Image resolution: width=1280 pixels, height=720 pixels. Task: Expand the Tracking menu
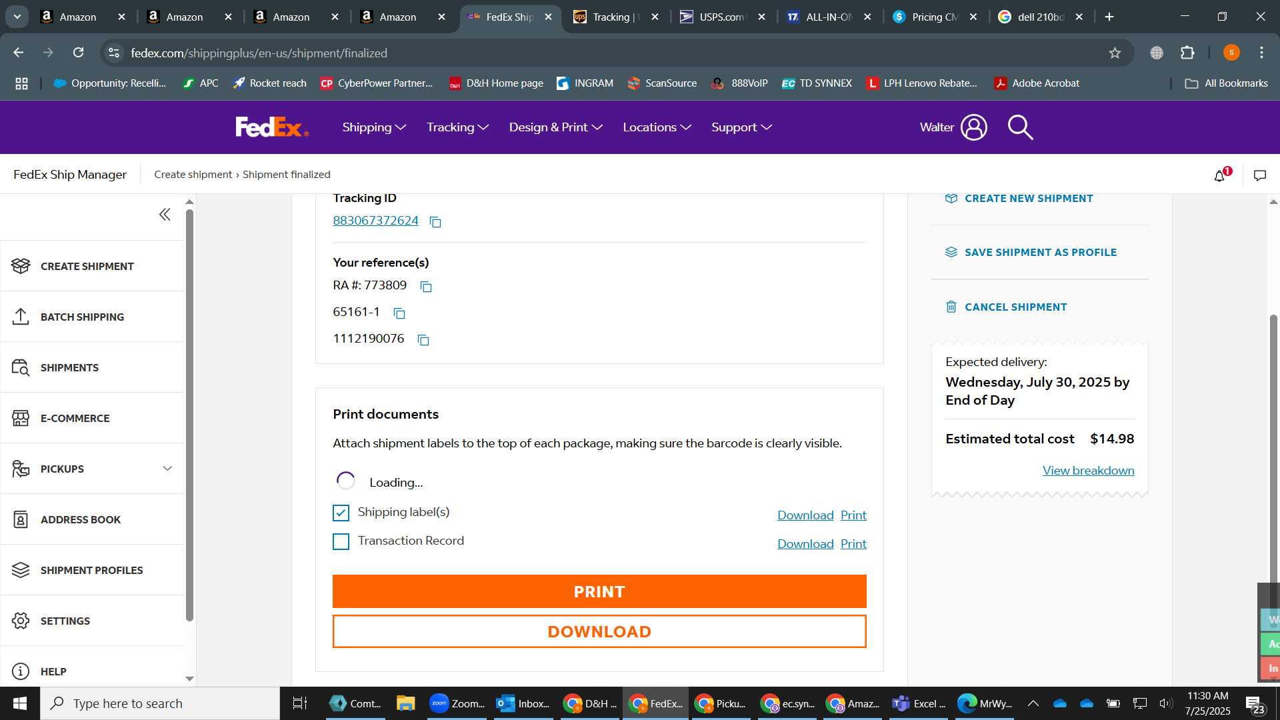pyautogui.click(x=457, y=127)
